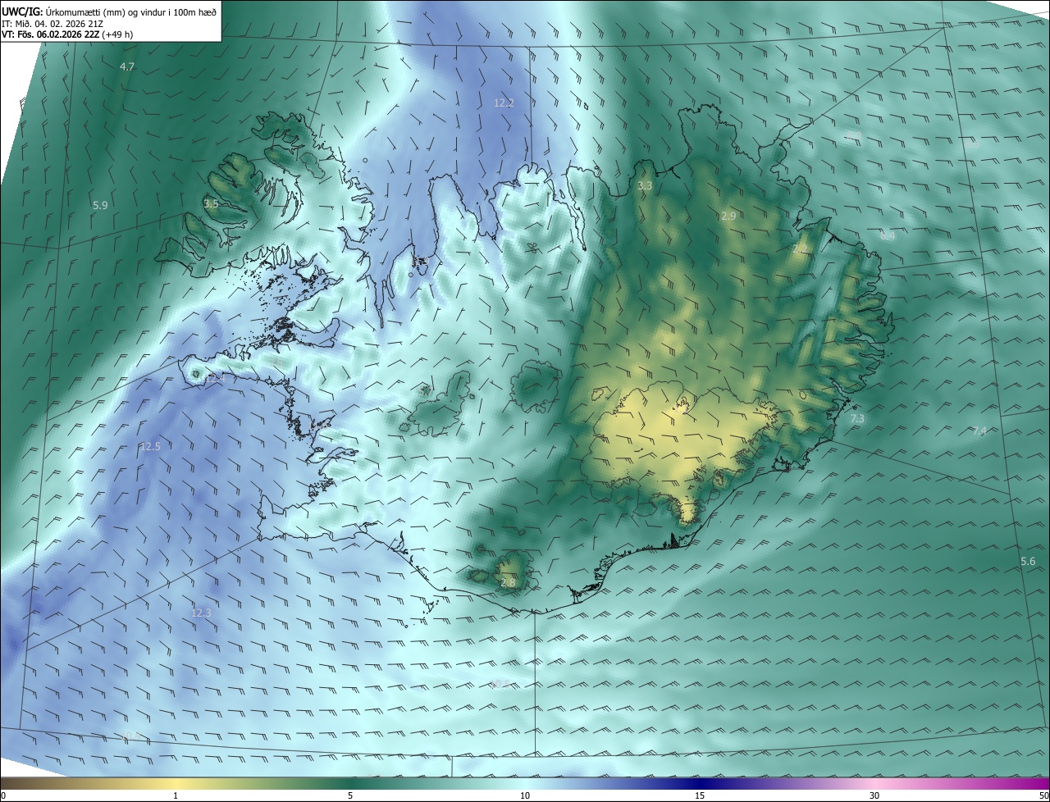
Task: Click the map title "Úrkomumætti (mm) og vindur í 100m hæð"
Action: coord(130,11)
